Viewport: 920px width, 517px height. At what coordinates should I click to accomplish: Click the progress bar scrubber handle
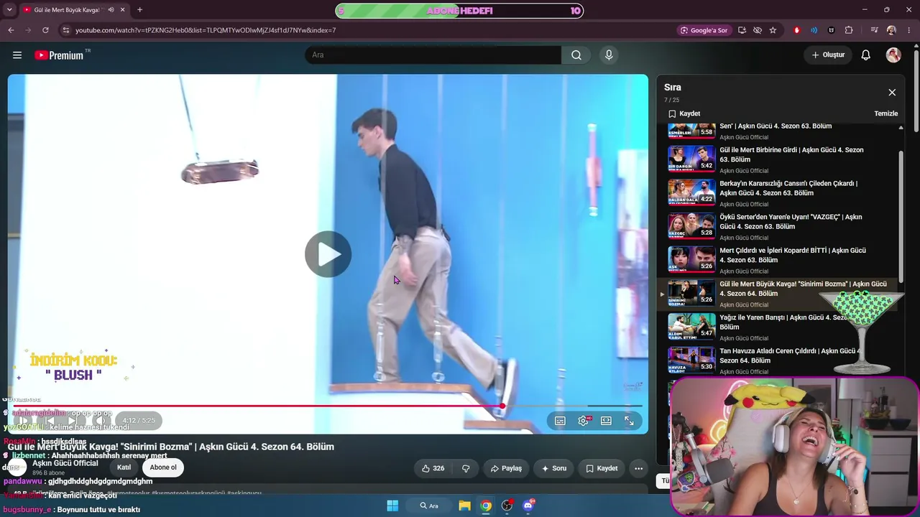point(502,406)
